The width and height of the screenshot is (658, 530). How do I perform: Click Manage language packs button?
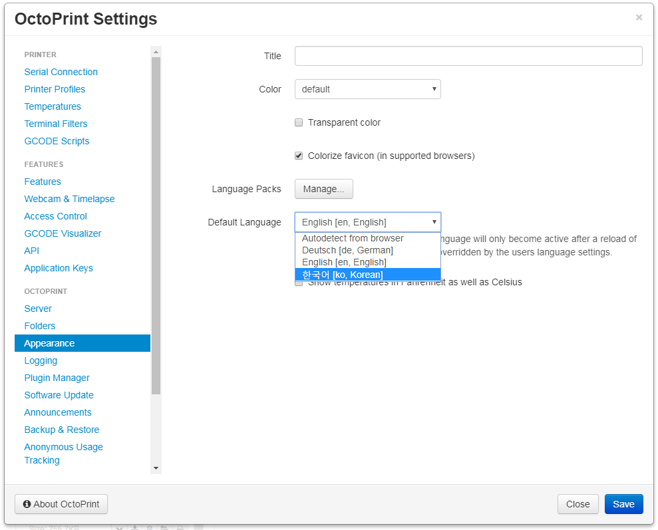pos(323,189)
